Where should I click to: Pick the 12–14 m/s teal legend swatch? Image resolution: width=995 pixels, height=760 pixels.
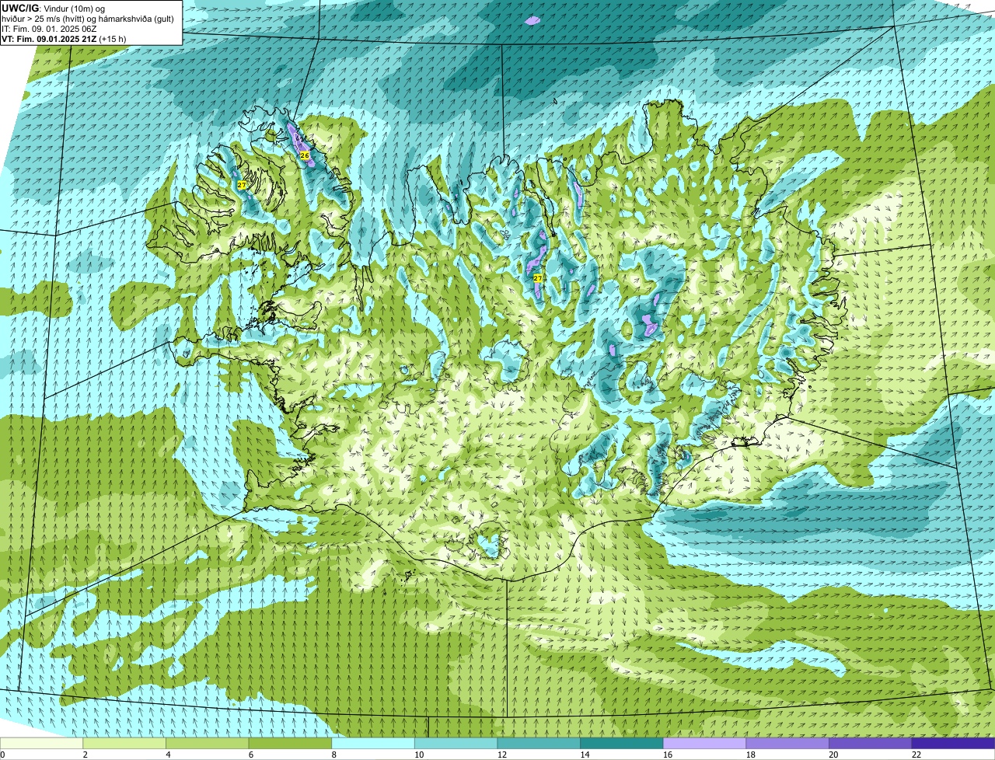pyautogui.click(x=539, y=743)
